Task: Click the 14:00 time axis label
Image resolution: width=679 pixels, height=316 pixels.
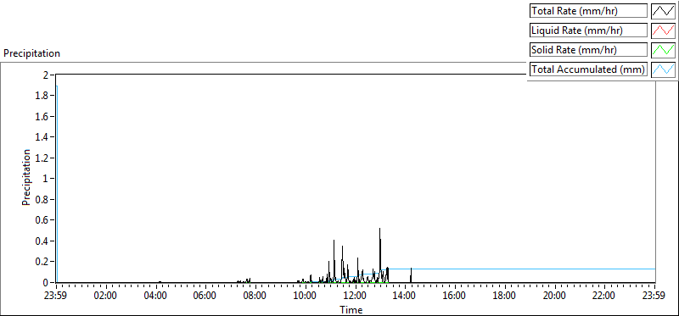Action: click(x=405, y=297)
